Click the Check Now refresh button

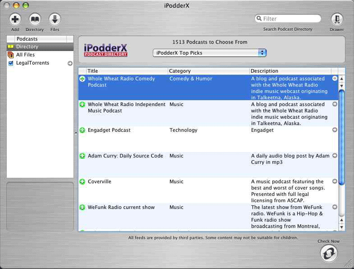[329, 253]
